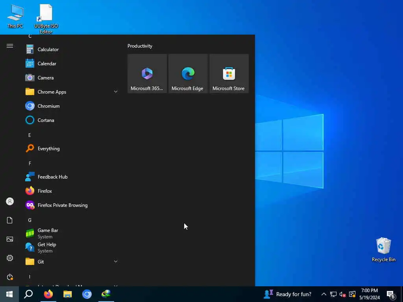Expand the Chrome Apps folder chevron
The width and height of the screenshot is (403, 302).
[x=116, y=92]
